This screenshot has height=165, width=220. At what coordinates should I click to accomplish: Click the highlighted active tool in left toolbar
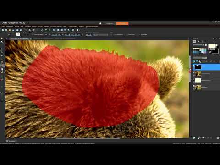tap(2, 66)
